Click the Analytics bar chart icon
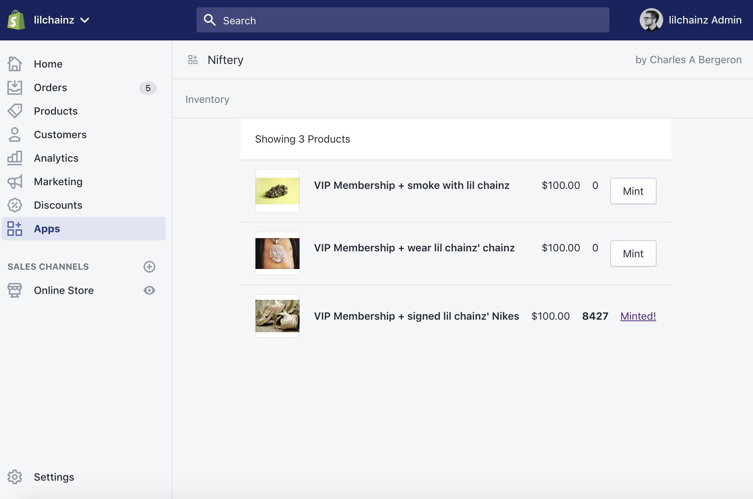 (x=15, y=158)
